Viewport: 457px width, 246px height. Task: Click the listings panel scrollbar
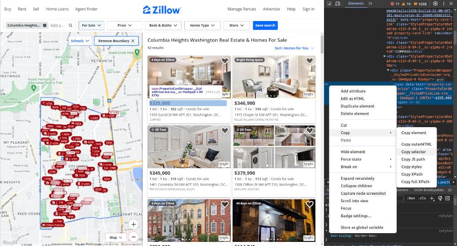[322, 45]
